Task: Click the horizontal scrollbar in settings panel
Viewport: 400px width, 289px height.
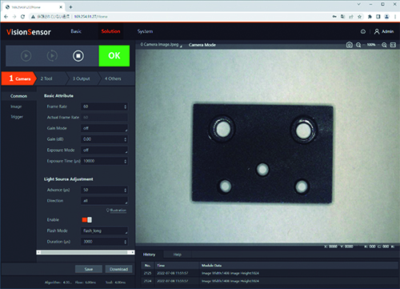Action: pos(86,252)
